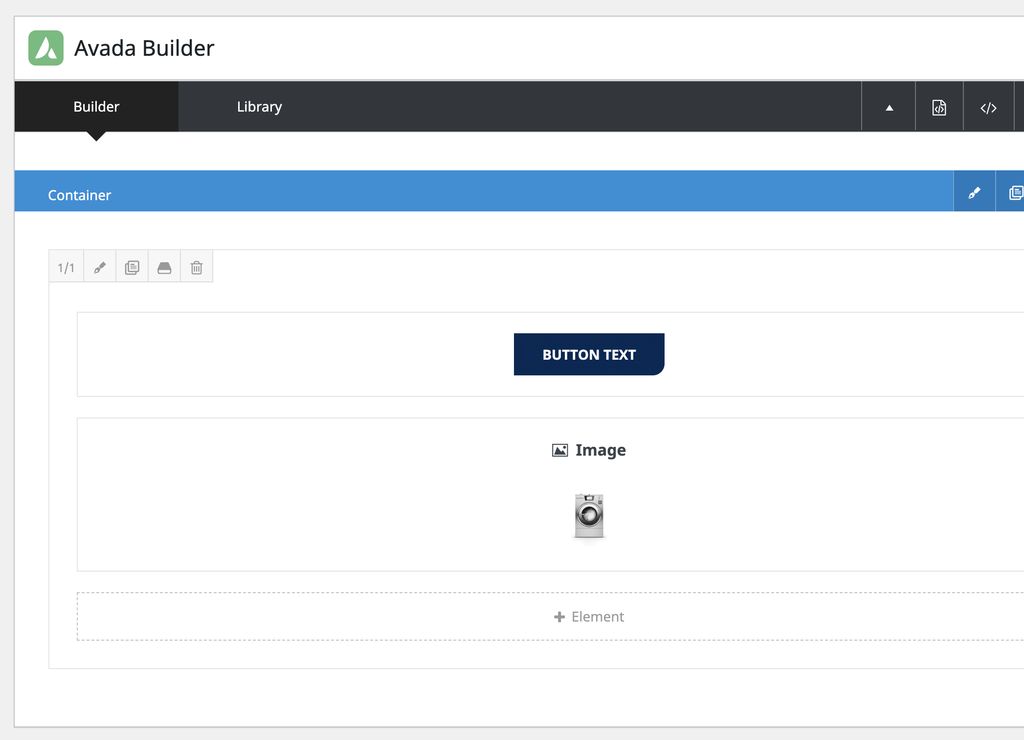Toggle the code view brackets icon
1024x740 pixels.
point(988,108)
